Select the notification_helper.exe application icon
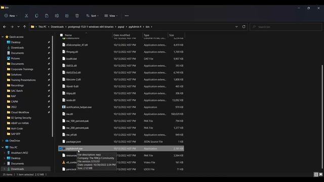Screen dimensions: 324x182 click(64, 107)
